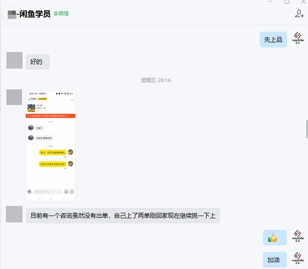
Task: Open sender avatar beside thumbs-up message
Action: 297,236
